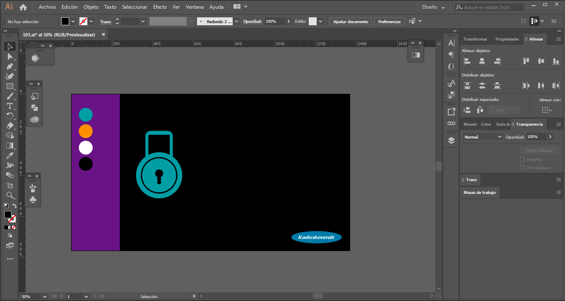Toggle the Recortar checkbox

(x=522, y=159)
